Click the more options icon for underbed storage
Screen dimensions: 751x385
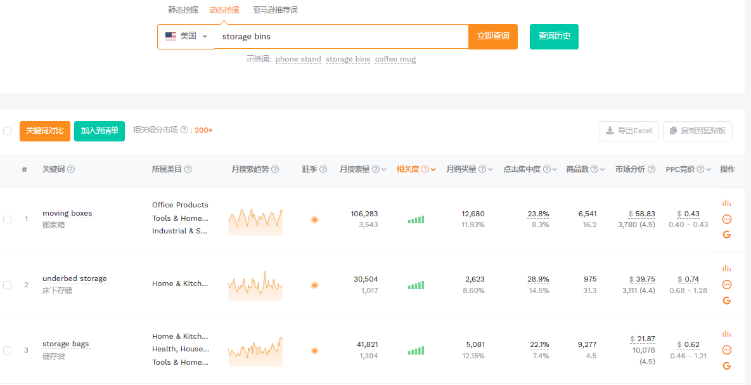click(726, 285)
